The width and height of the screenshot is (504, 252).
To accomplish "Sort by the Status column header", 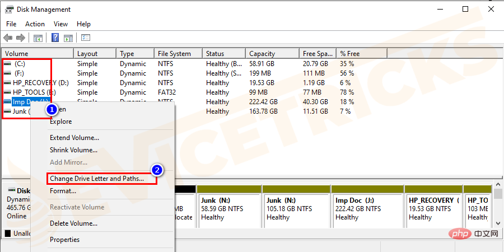I will (x=224, y=54).
